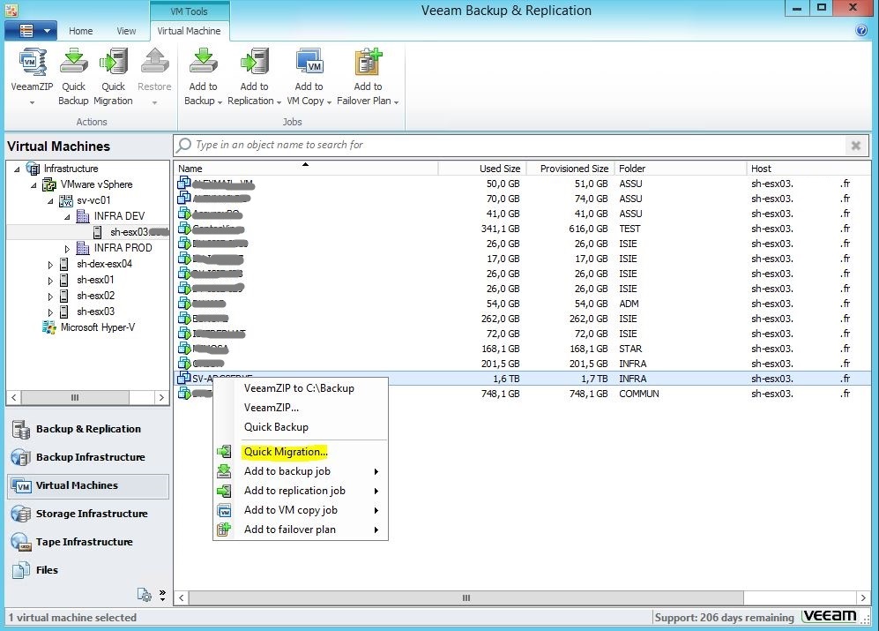Click the Add to Failover Plan ribbon icon
This screenshot has height=631, width=879.
368,63
